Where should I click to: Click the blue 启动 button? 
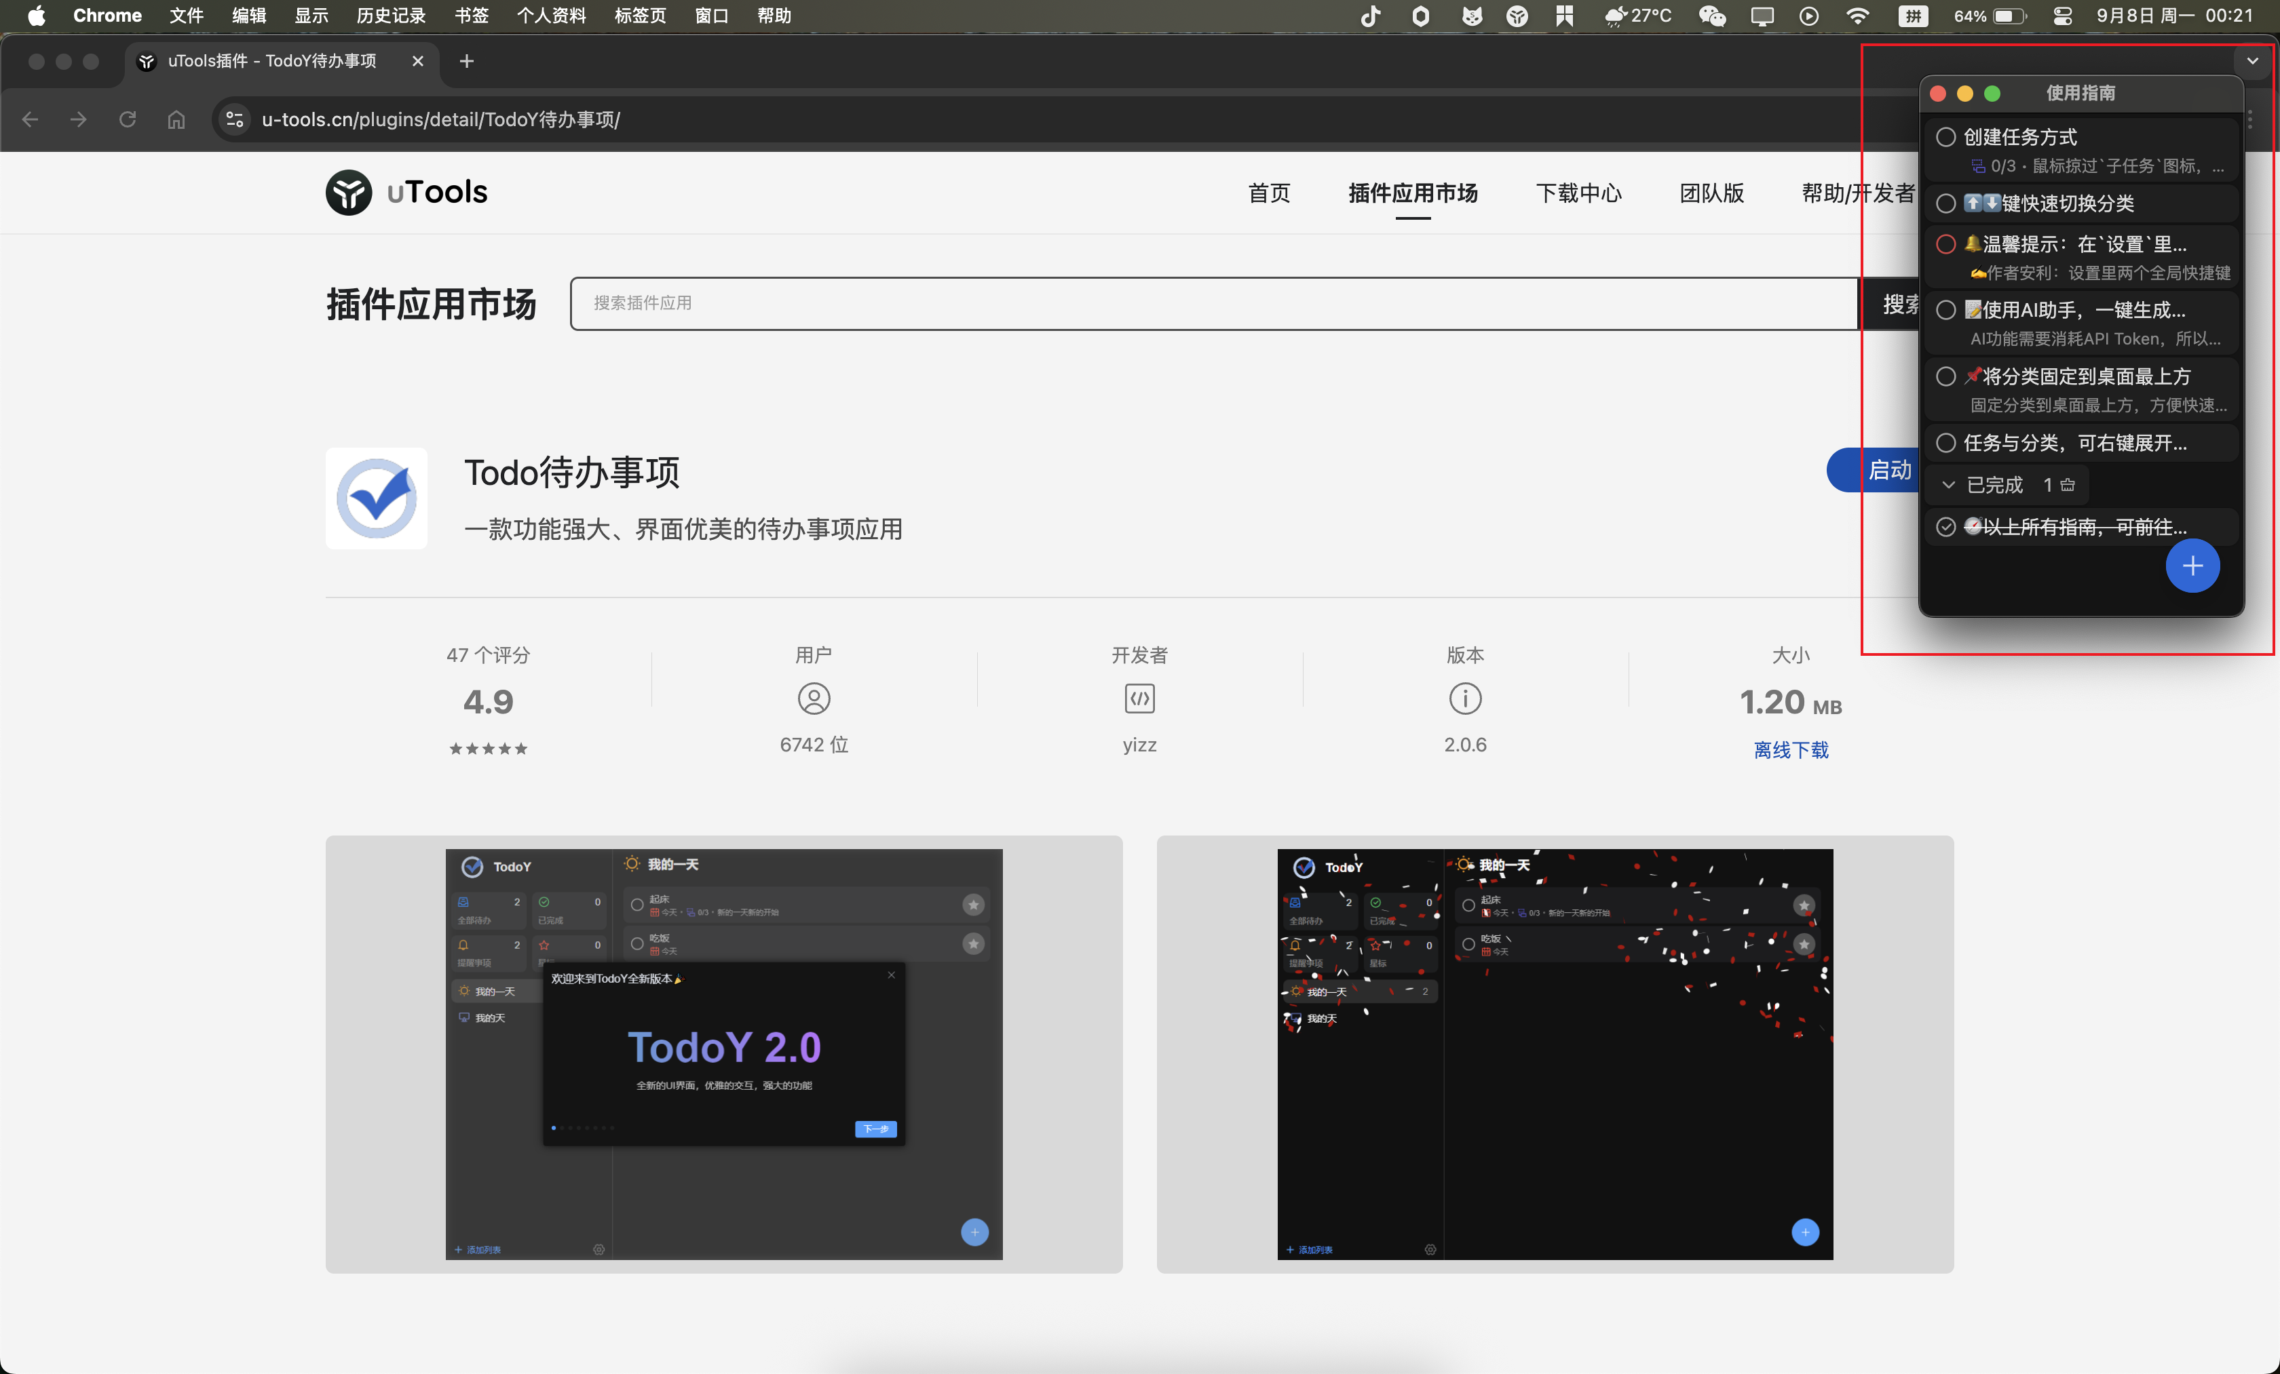1873,470
